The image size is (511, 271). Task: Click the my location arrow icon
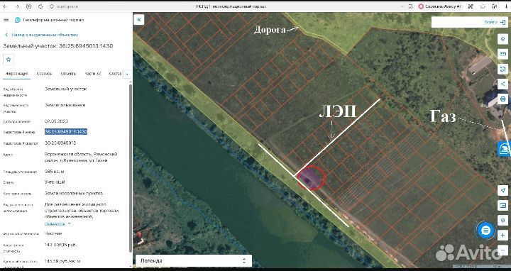(503, 190)
